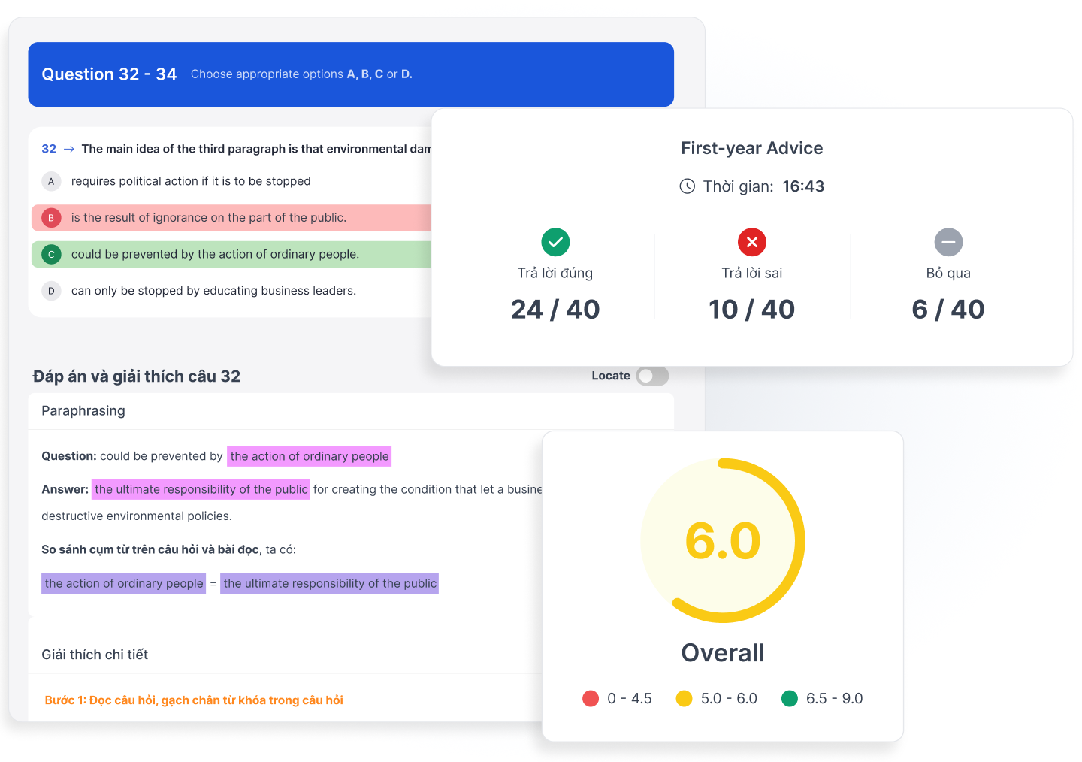The height and width of the screenshot is (762, 1082).
Task: Click the Trả lời đúng label
Action: [x=555, y=274]
